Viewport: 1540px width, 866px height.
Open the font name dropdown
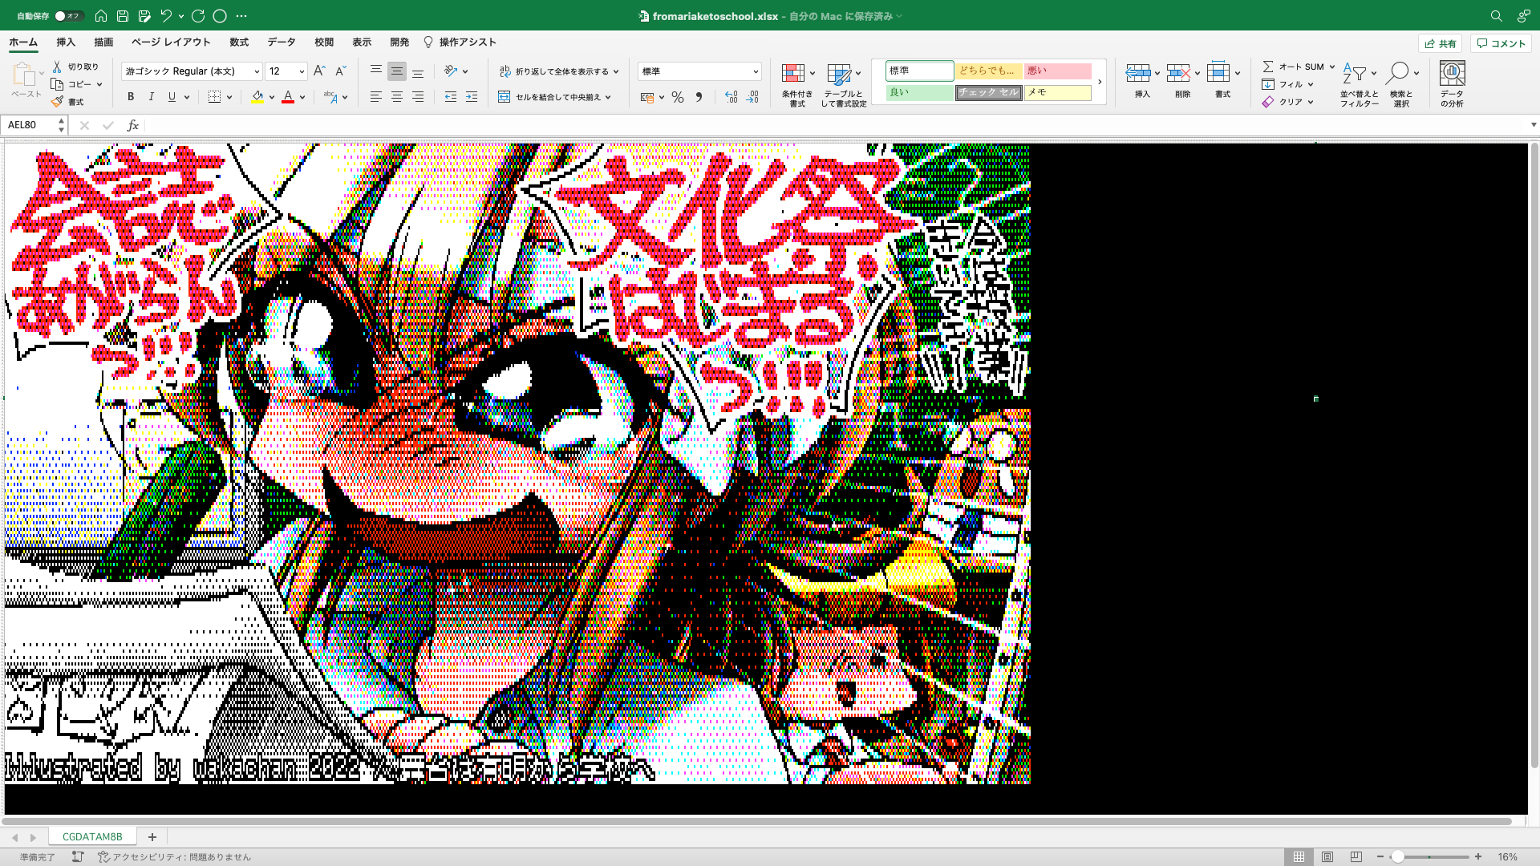(x=257, y=71)
